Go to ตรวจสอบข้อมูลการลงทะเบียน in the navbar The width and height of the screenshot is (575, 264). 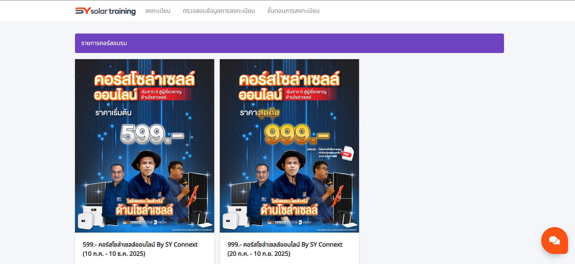219,11
